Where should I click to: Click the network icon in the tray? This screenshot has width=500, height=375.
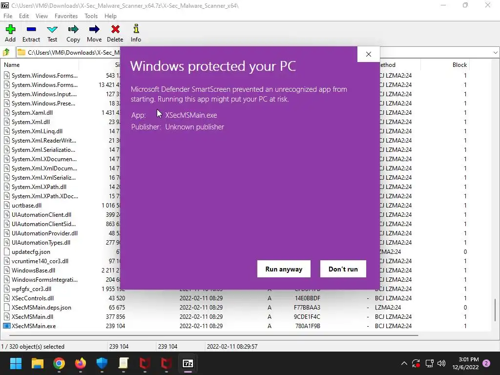(x=429, y=363)
